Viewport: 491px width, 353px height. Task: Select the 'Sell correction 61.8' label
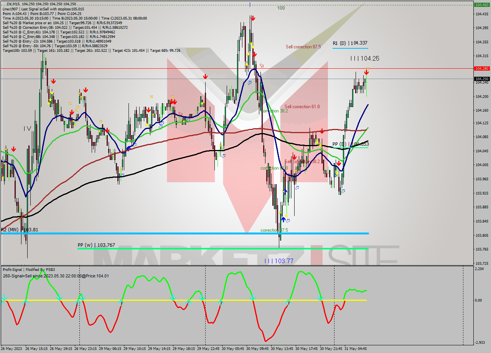coord(302,107)
